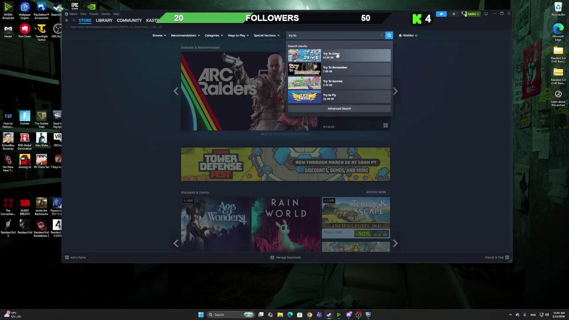Open Age of Wonders 4 tile

coord(215,224)
